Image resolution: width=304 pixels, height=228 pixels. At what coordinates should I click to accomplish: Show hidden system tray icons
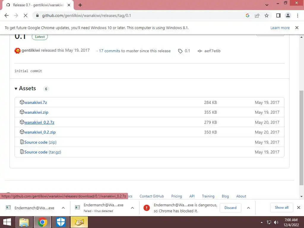pyautogui.click(x=262, y=222)
